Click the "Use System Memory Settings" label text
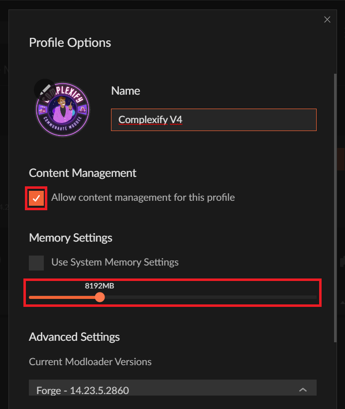This screenshot has height=409, width=345. [115, 262]
